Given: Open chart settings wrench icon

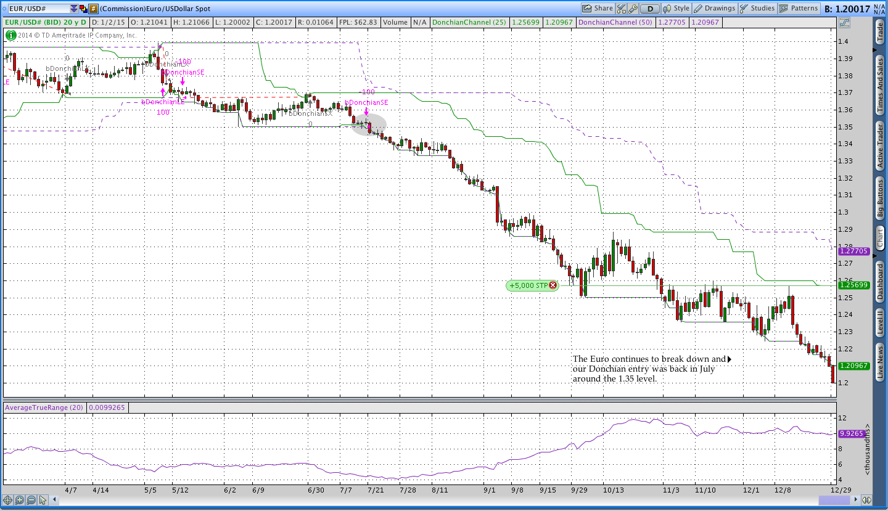Looking at the screenshot, I should tap(633, 9).
